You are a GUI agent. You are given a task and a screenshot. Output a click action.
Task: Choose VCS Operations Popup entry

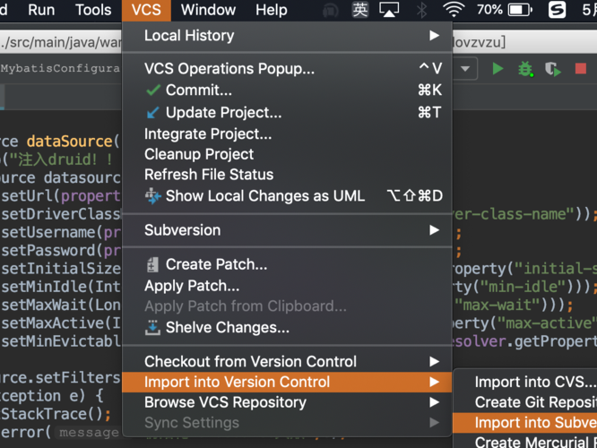coord(287,69)
